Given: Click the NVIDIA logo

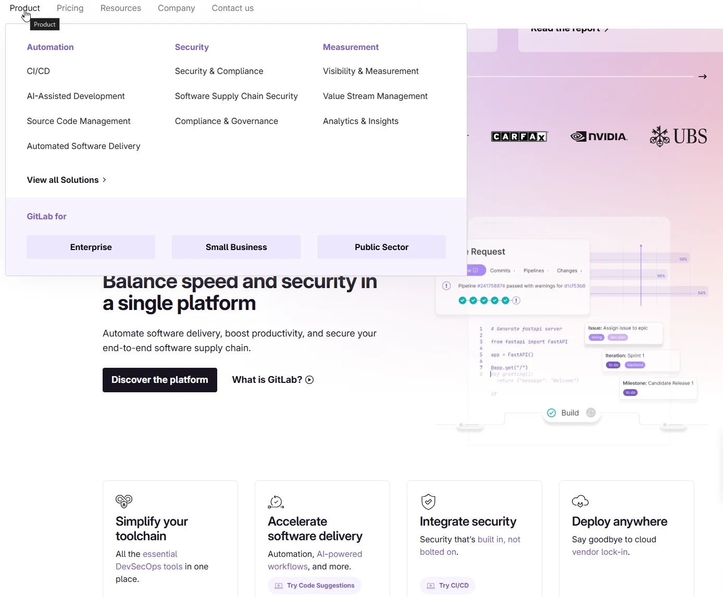Looking at the screenshot, I should click(599, 136).
